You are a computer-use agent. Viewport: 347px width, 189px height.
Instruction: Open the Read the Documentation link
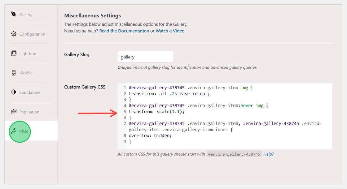124,31
